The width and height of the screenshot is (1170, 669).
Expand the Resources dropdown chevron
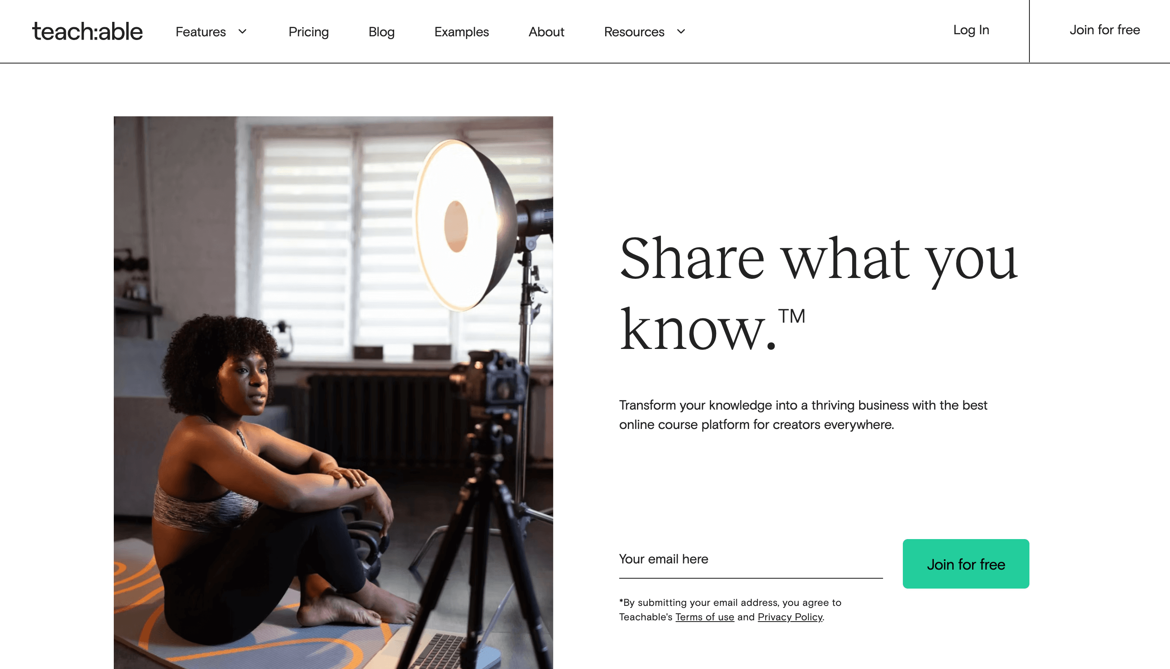tap(681, 31)
